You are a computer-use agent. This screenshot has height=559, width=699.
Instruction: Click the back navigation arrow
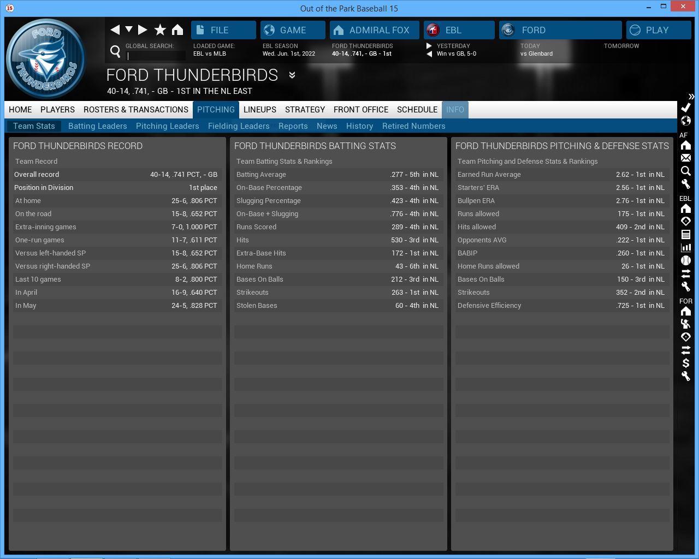(x=115, y=29)
